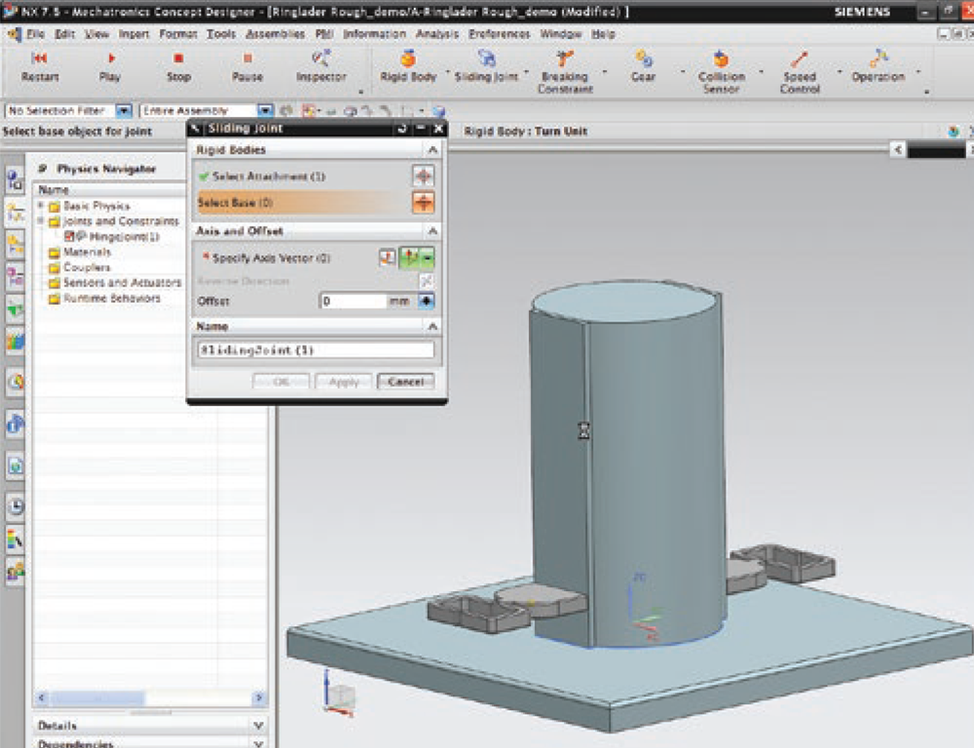Open the Collision Sensor tool
This screenshot has height=748, width=974.
721,66
